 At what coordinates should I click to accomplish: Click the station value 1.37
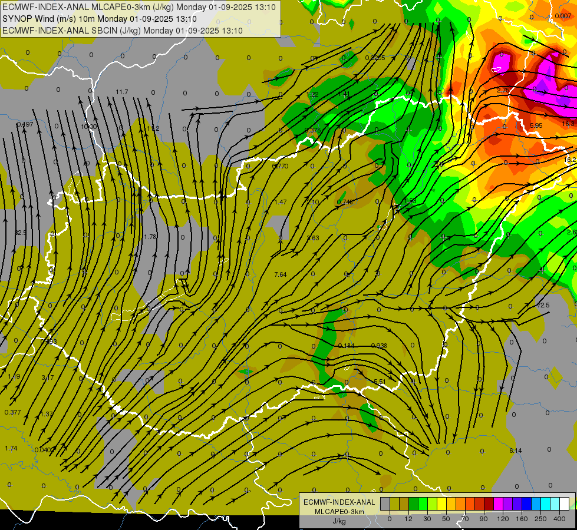(47, 414)
